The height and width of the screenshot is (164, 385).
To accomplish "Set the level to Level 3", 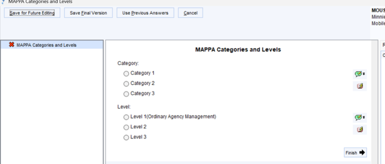I will click(x=126, y=138).
